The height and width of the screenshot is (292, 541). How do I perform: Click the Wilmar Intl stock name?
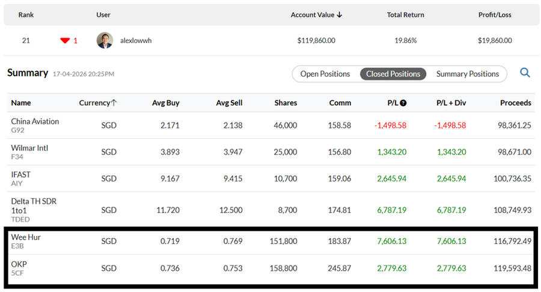29,148
